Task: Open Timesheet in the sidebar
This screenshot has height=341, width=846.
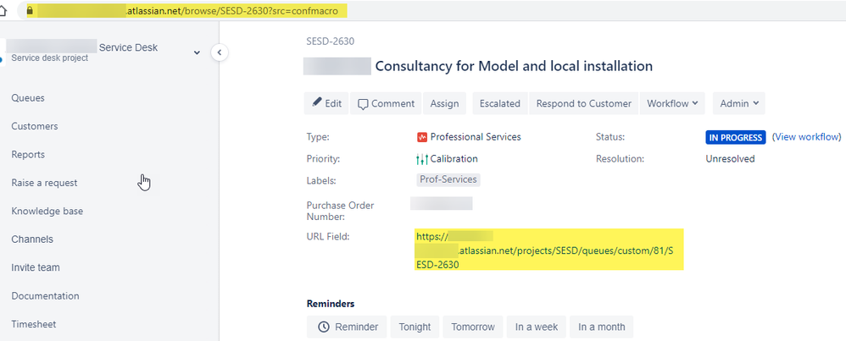Action: pos(33,324)
